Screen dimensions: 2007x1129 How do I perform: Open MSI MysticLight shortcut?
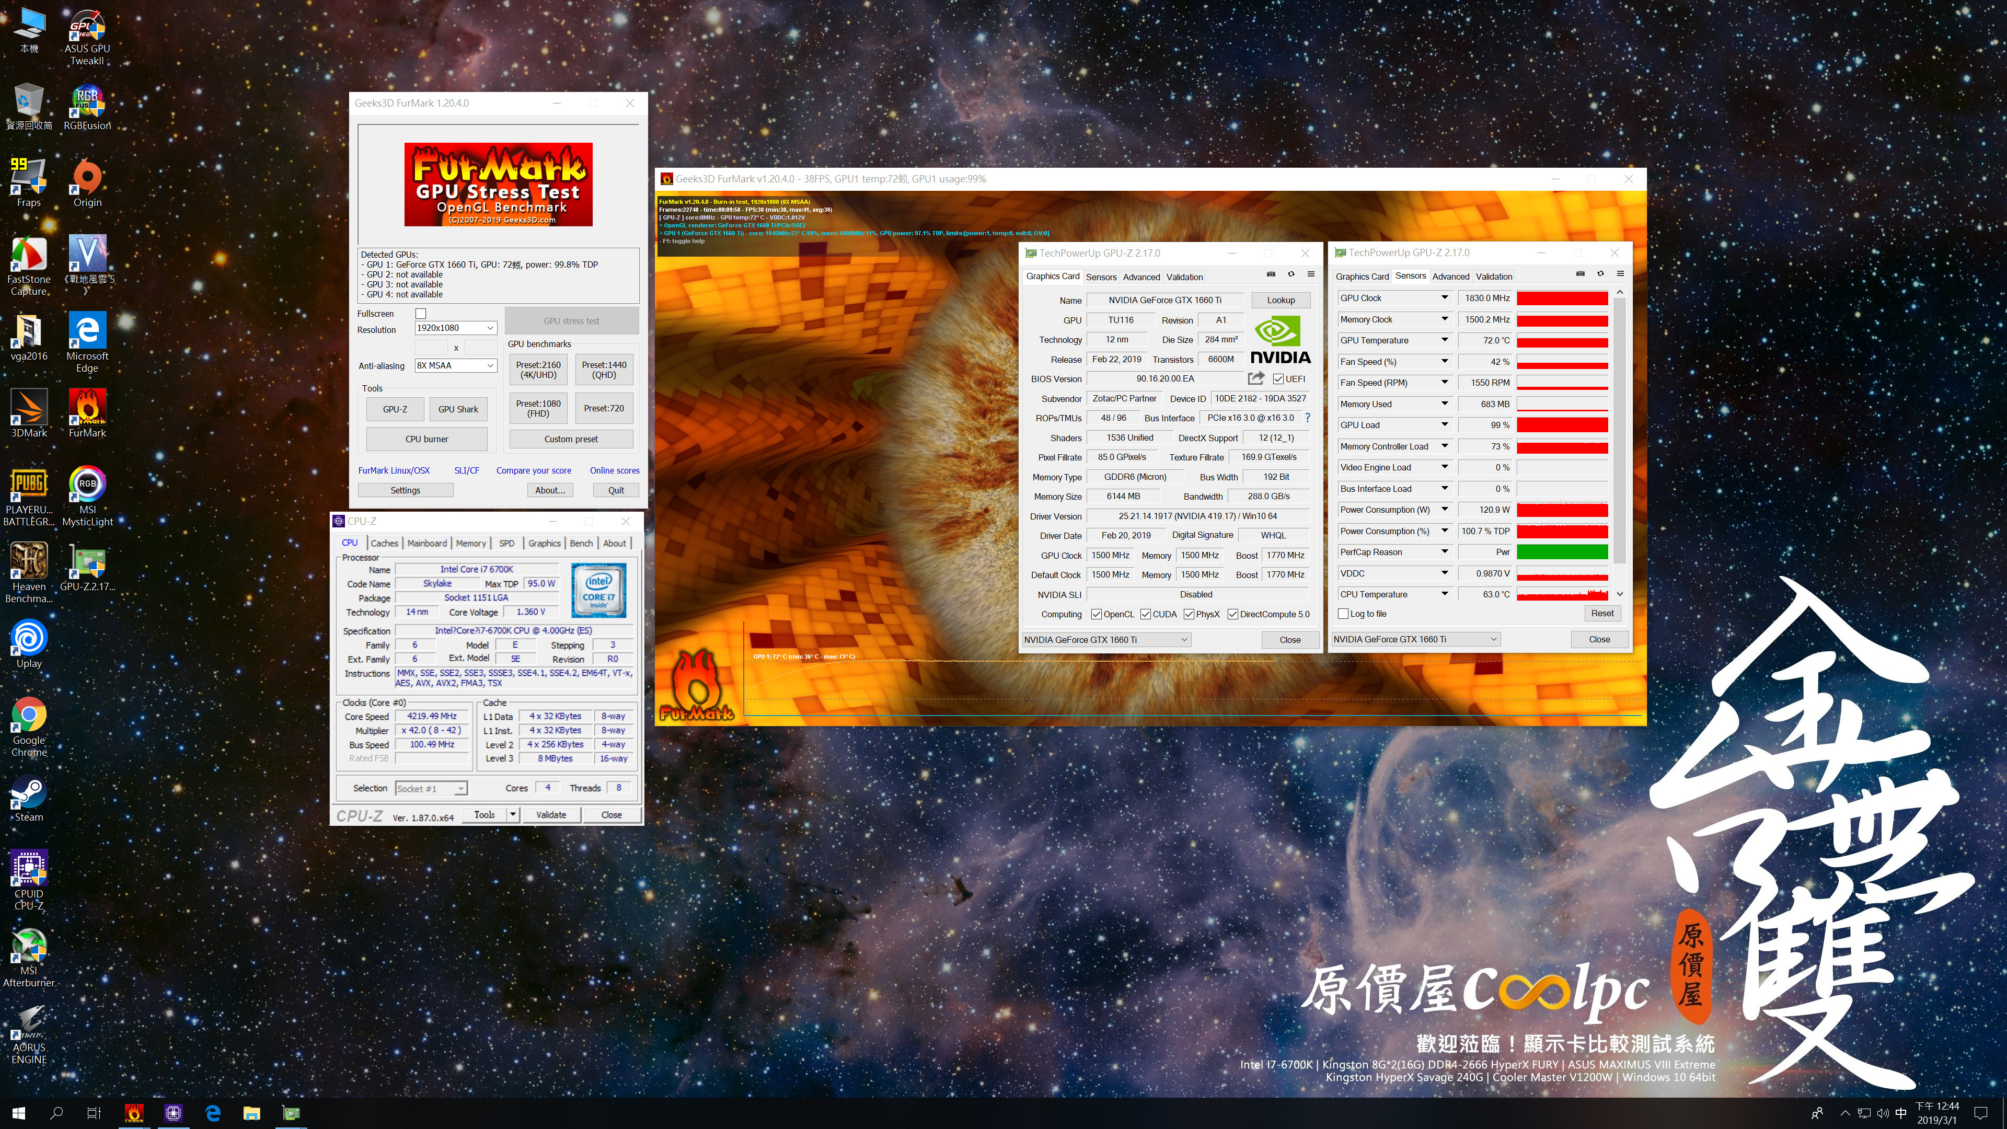(87, 497)
